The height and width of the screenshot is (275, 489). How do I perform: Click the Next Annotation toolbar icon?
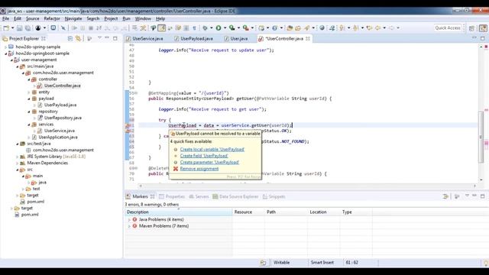pos(342,28)
